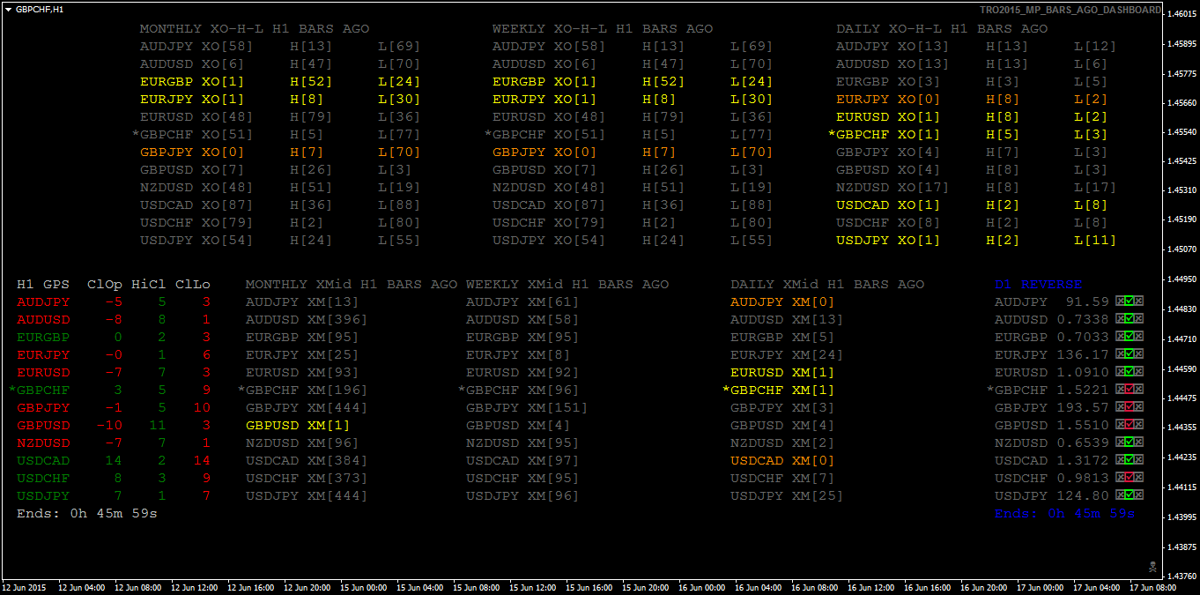Viewport: 1200px width, 595px height.
Task: Click the DAILY XMid H1 BARS AGO header
Action: [827, 285]
